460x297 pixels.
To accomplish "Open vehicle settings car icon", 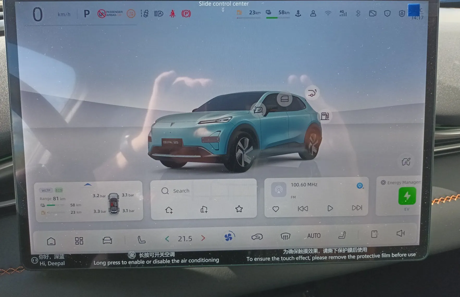I will tap(107, 240).
